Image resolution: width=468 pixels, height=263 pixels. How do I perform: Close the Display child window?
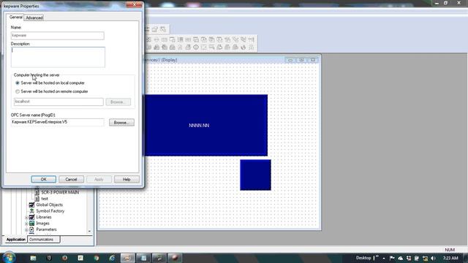point(313,60)
